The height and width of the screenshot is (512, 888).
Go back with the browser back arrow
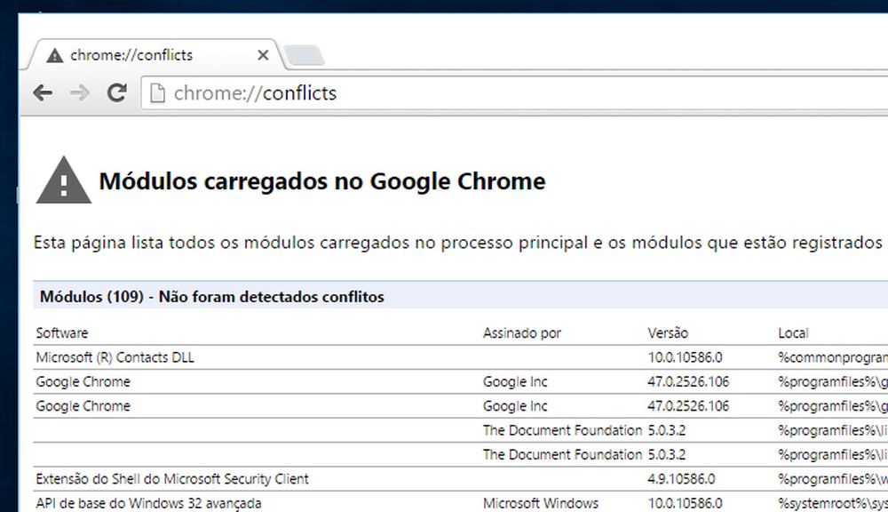coord(43,92)
